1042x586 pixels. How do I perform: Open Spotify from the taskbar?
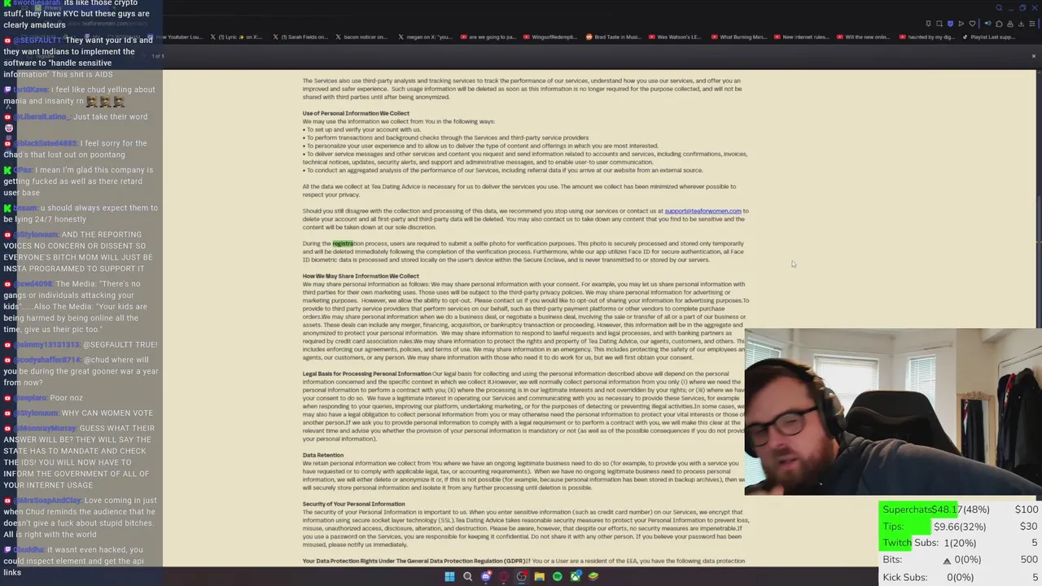pos(558,576)
